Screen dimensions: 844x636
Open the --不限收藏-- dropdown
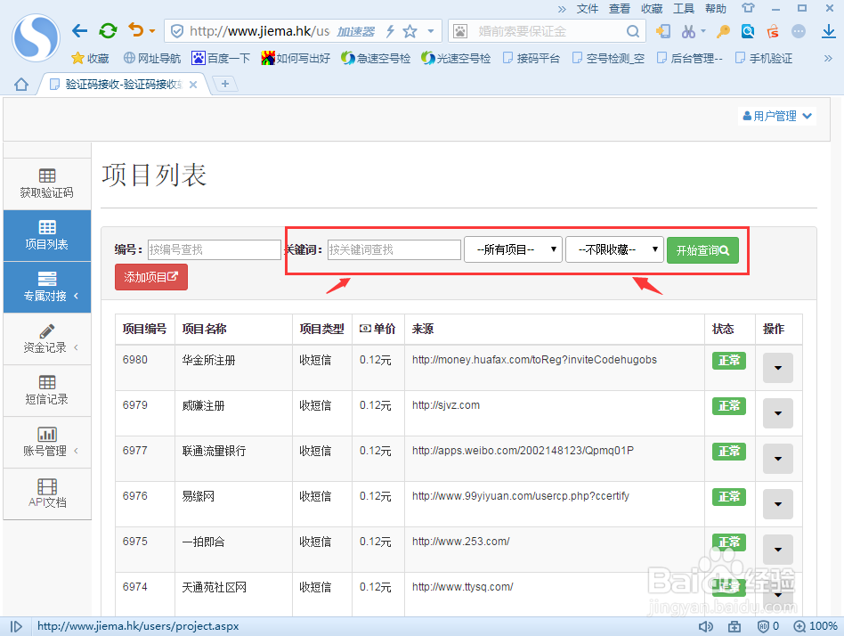614,249
